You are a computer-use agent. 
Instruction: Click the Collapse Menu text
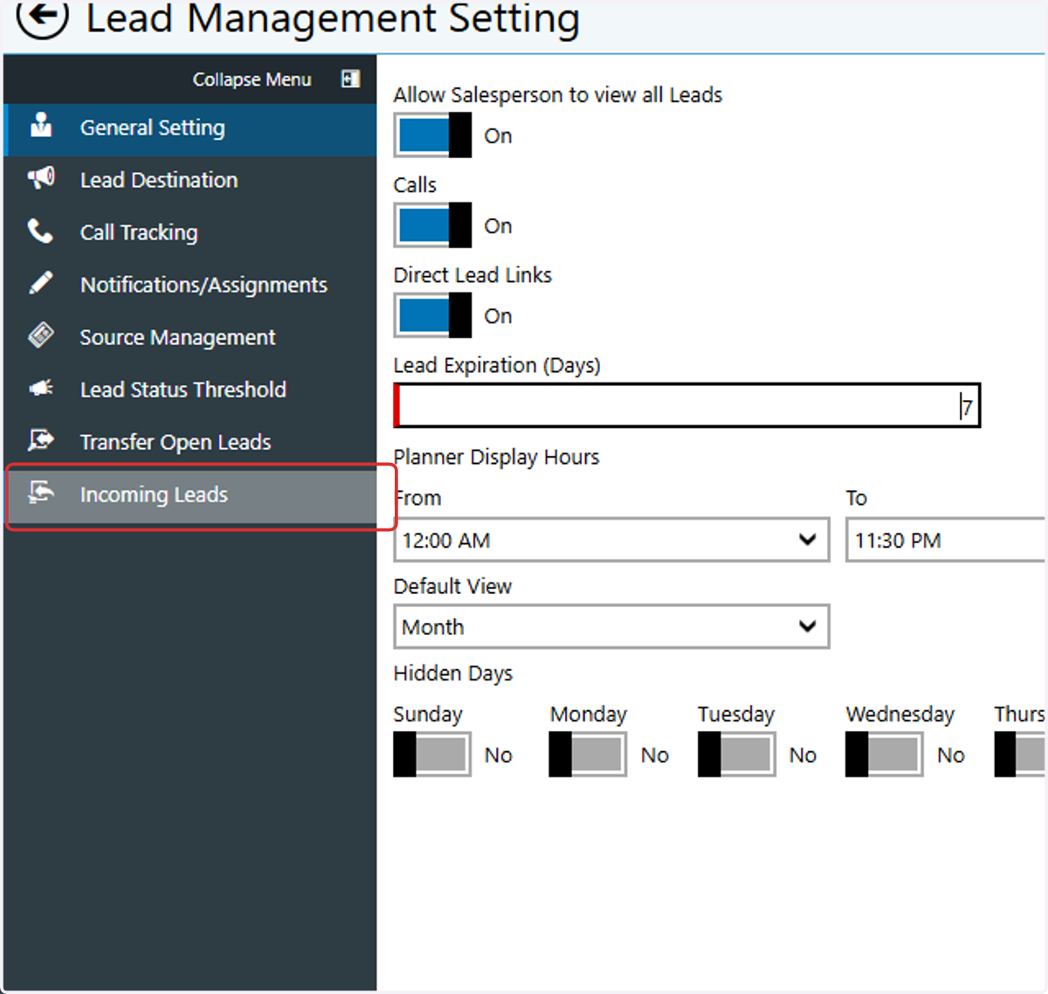[252, 79]
